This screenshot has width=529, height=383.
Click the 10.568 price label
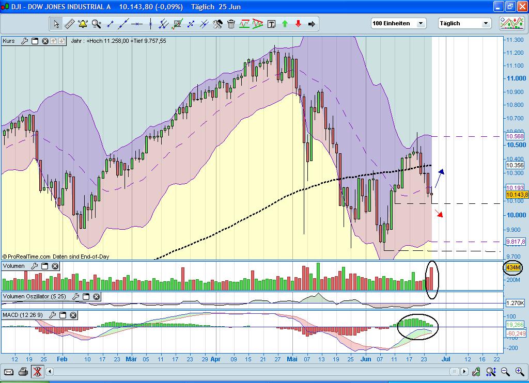(515, 137)
